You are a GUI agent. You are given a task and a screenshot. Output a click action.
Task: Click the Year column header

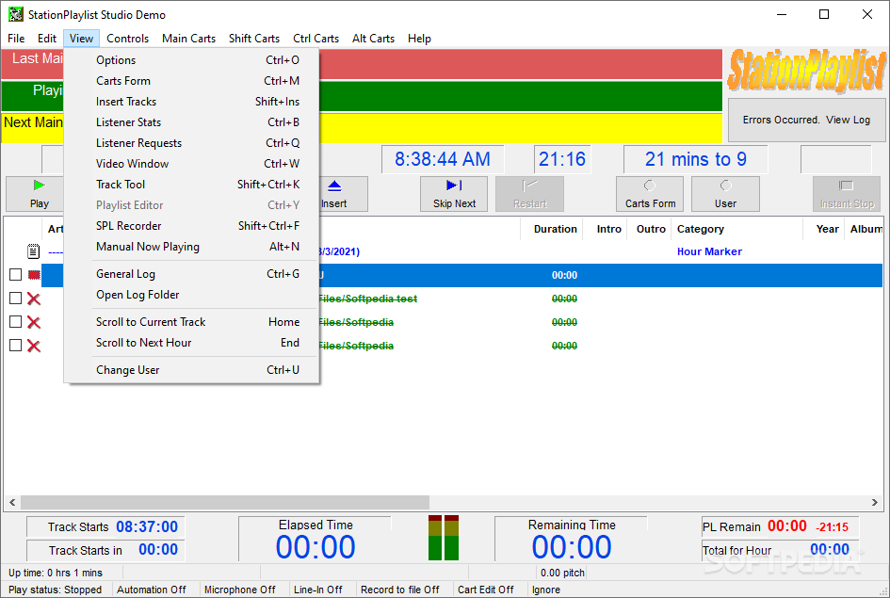click(824, 229)
